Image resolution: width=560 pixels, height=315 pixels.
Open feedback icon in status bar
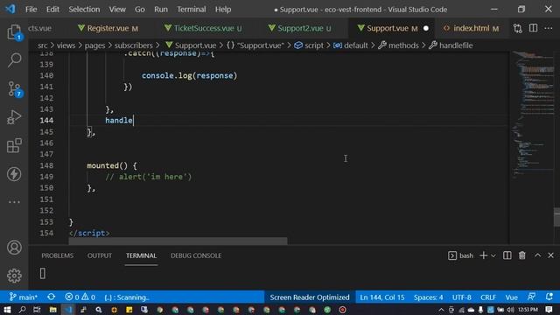coord(531,297)
